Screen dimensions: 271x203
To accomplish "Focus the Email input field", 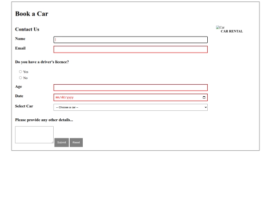I will coord(130,49).
